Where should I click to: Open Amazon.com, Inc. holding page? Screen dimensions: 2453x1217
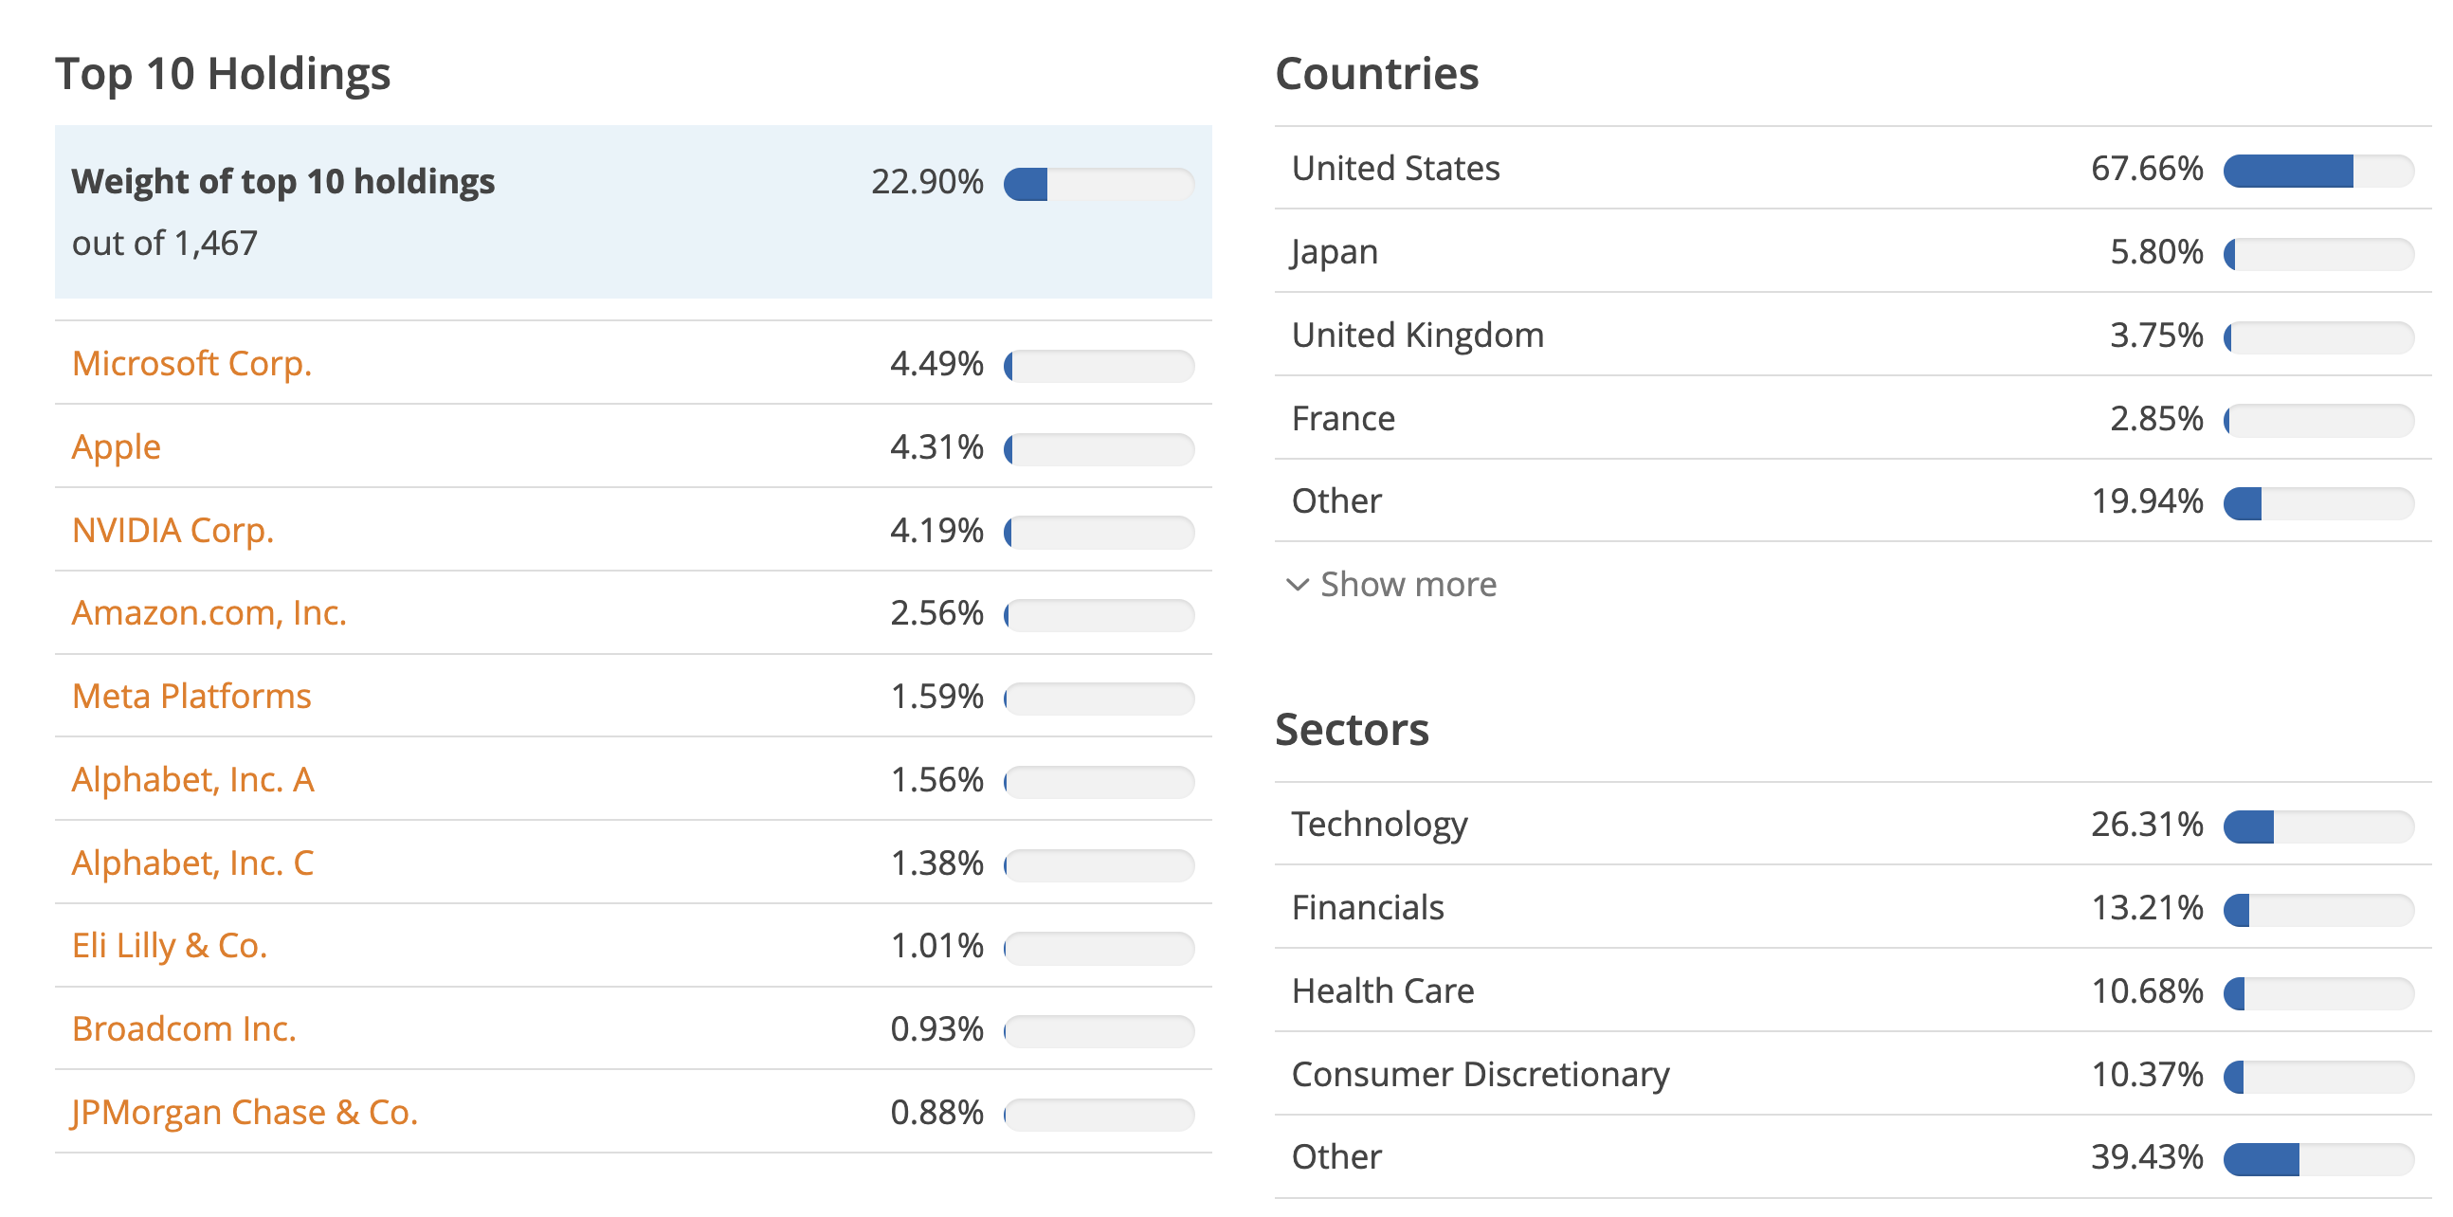click(209, 613)
